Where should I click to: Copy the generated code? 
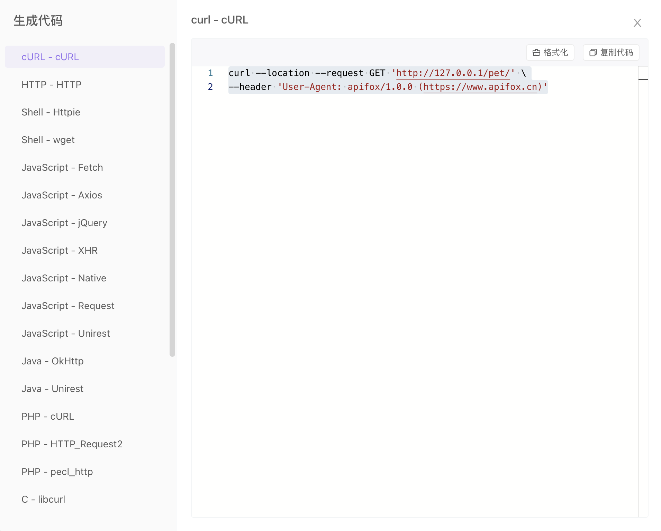tap(611, 53)
